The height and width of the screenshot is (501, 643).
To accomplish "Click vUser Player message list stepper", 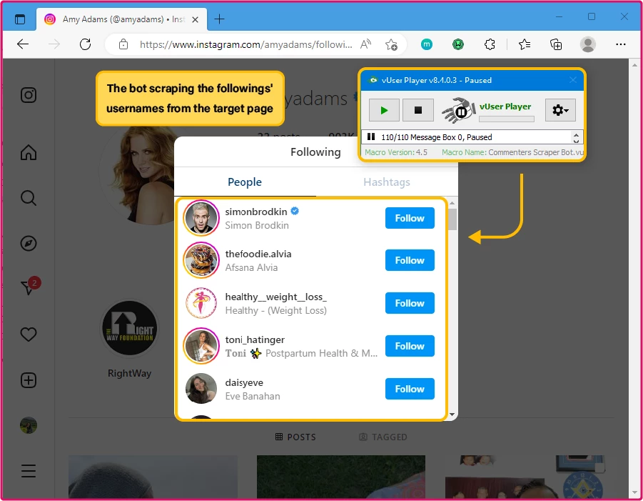I will click(576, 137).
